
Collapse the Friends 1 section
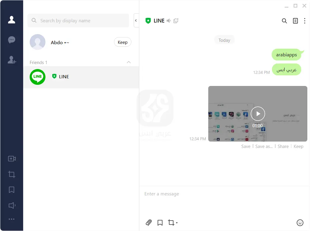click(129, 62)
